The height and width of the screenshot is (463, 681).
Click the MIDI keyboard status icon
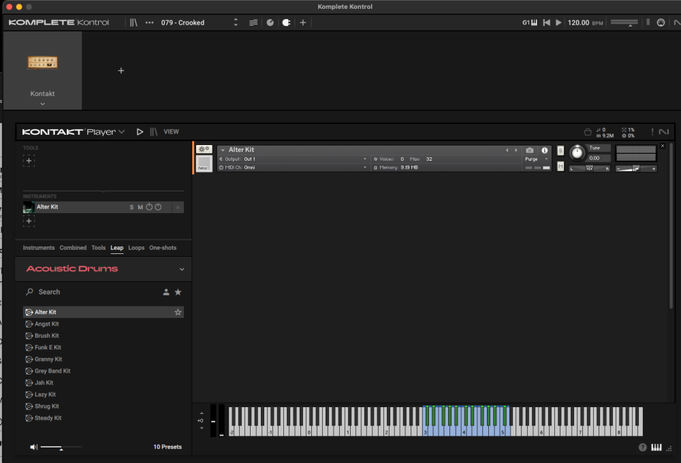click(x=530, y=22)
